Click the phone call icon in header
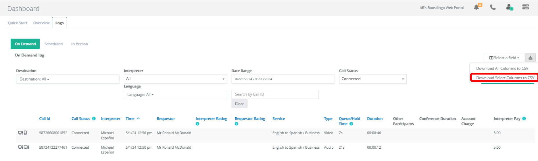The image size is (538, 161). 493,7
